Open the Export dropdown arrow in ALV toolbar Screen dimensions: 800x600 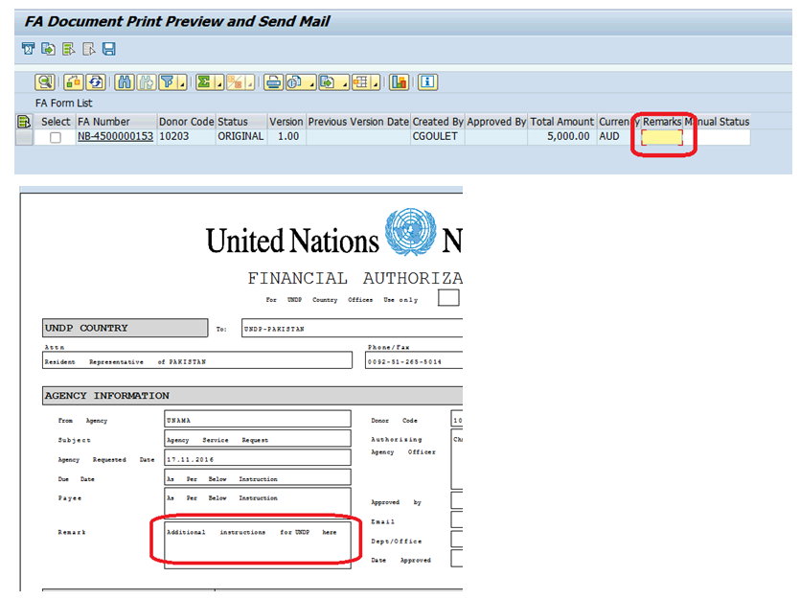pyautogui.click(x=344, y=85)
